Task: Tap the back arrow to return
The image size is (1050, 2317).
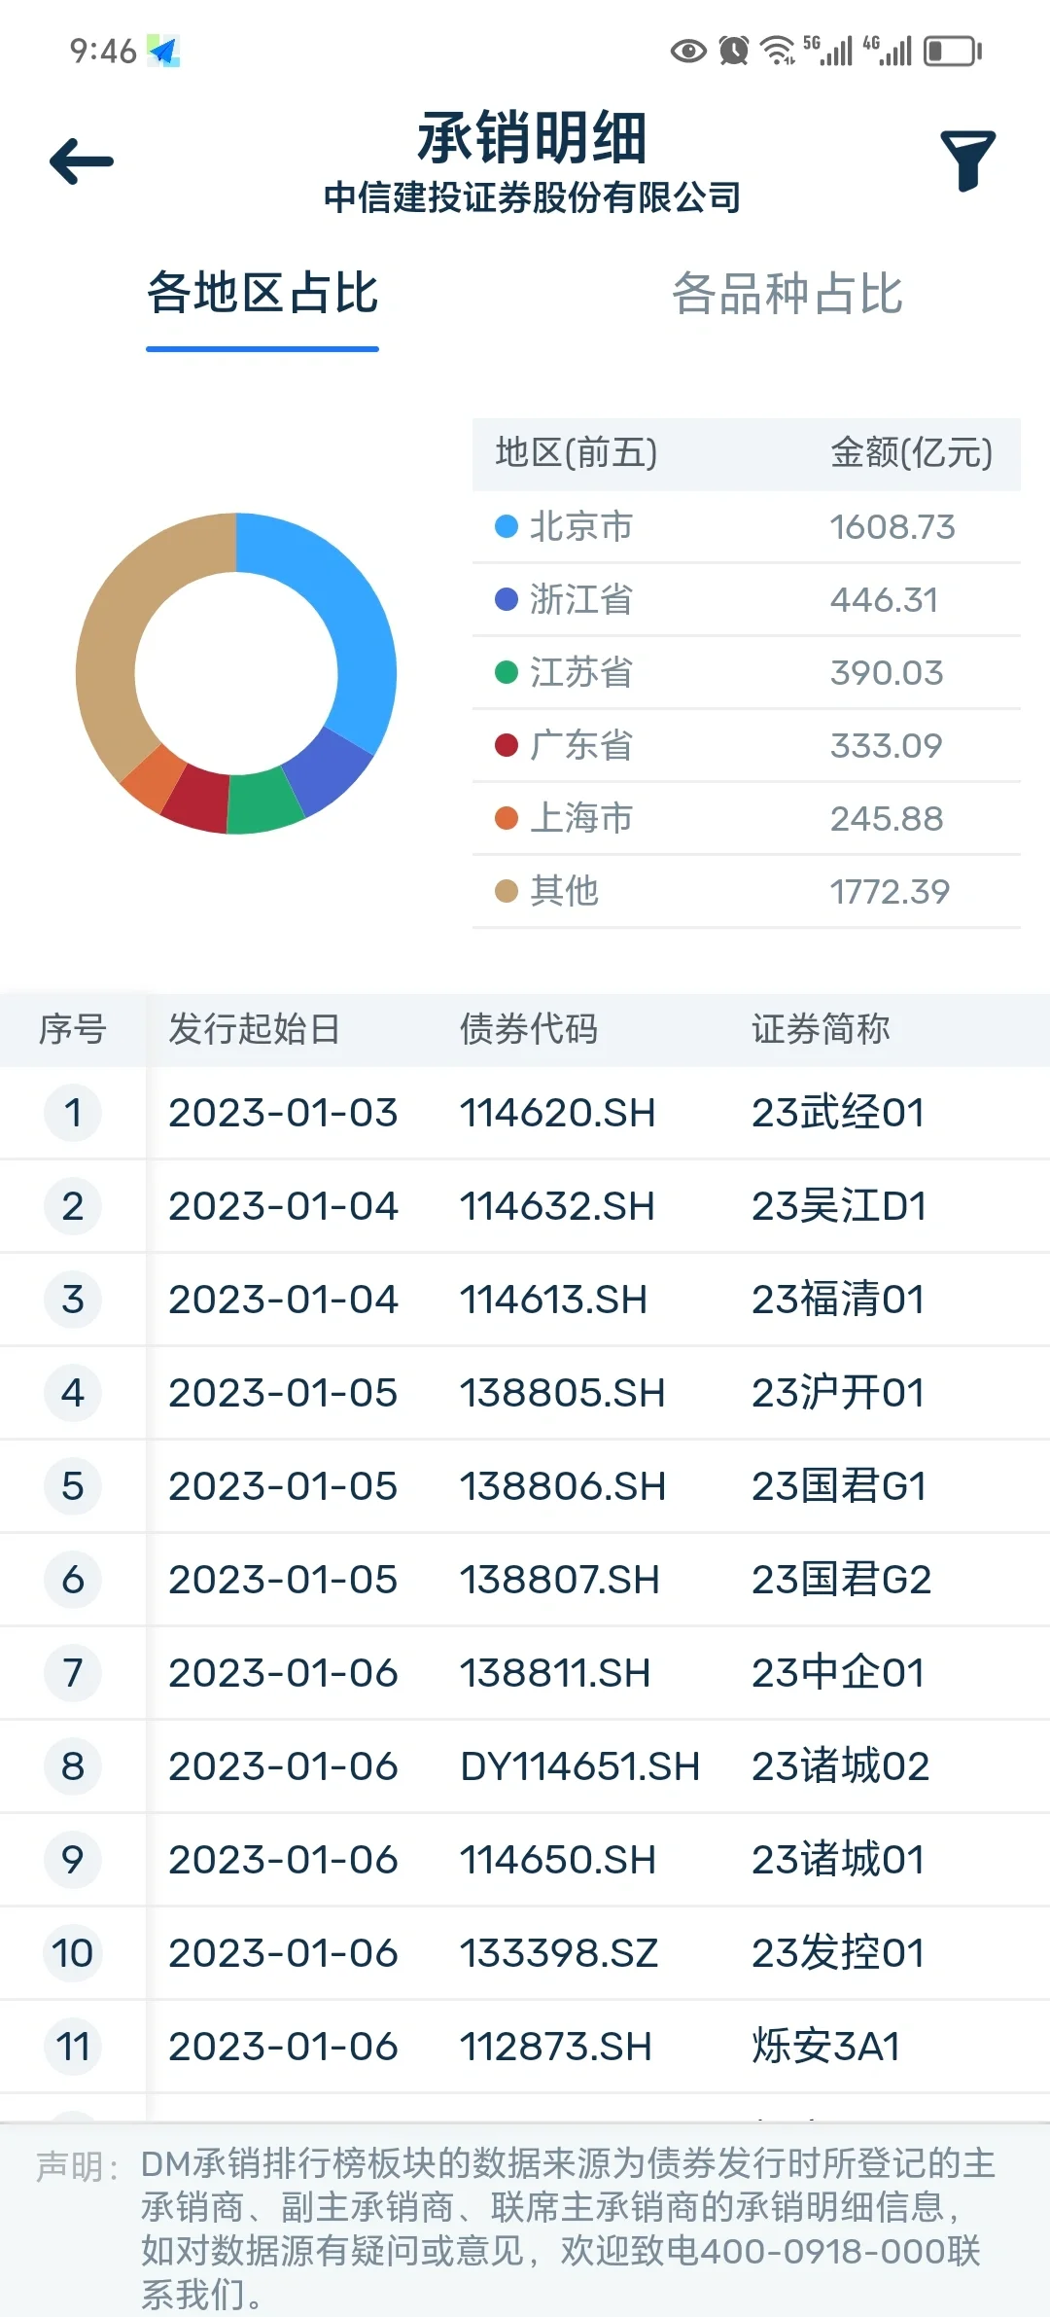Action: click(x=80, y=160)
